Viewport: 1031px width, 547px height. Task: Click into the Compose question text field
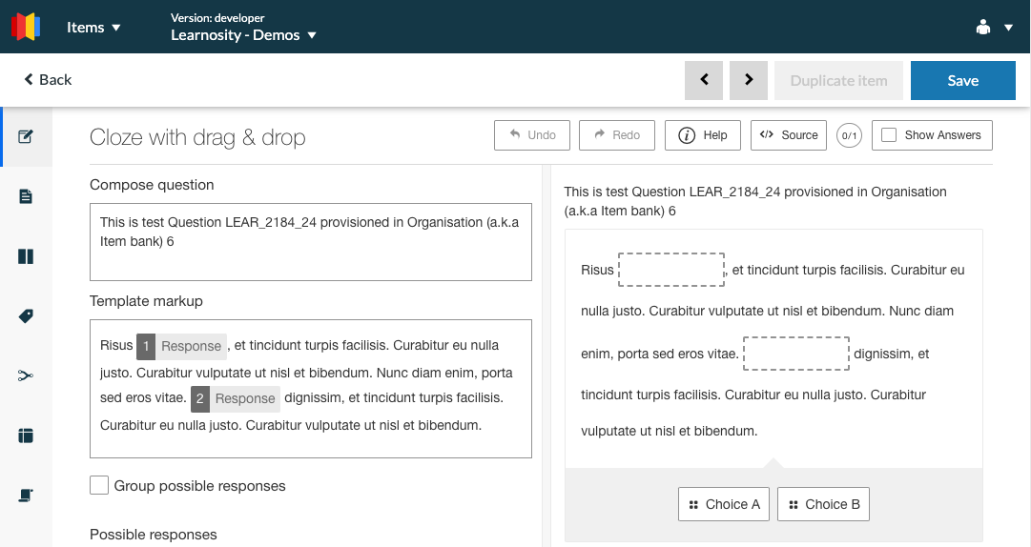pos(310,242)
